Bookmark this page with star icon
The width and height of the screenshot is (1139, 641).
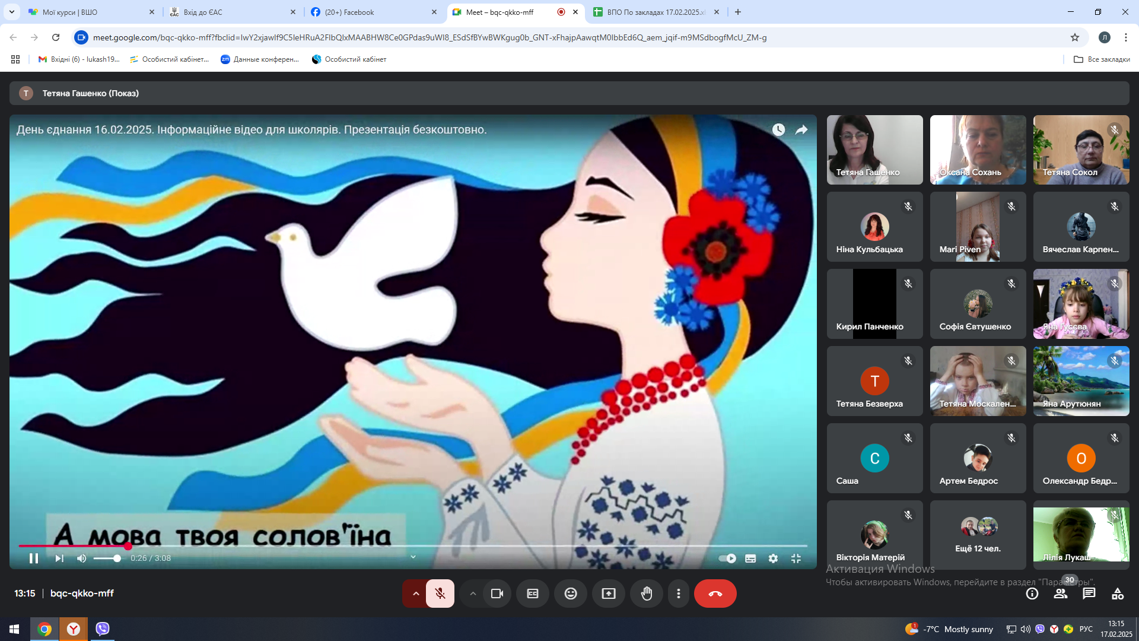1075,37
